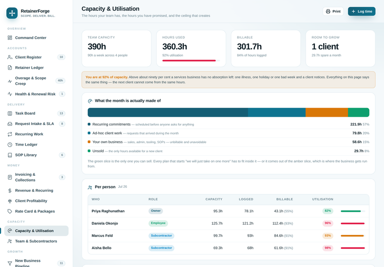Click the Ad-hoc client work legend row

(228, 133)
